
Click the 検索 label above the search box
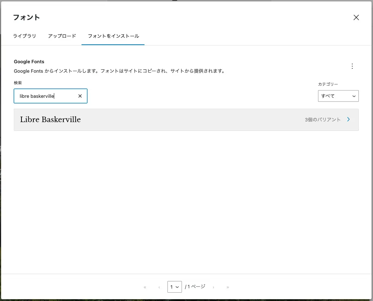18,83
